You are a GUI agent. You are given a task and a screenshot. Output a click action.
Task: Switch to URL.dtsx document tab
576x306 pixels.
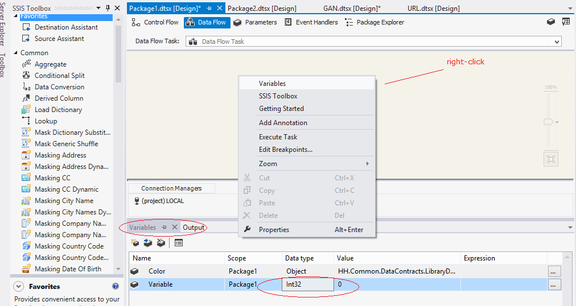pyautogui.click(x=434, y=8)
